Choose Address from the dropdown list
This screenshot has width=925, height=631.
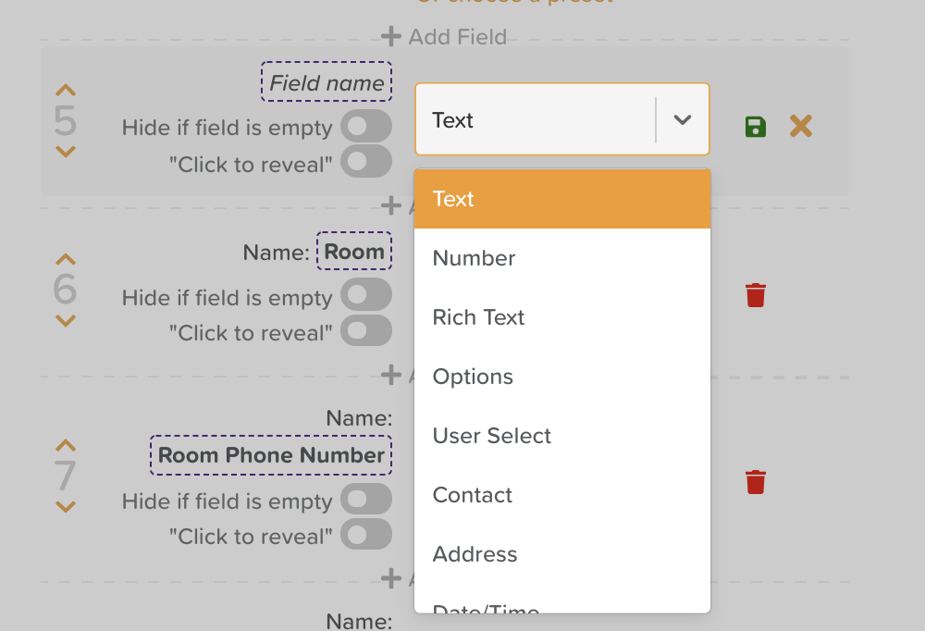[x=475, y=554]
